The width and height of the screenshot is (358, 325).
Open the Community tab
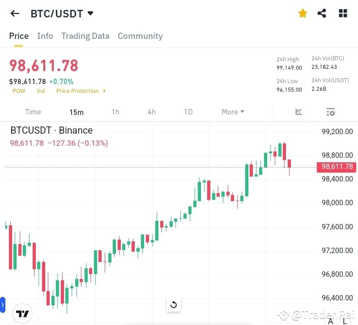(x=140, y=36)
